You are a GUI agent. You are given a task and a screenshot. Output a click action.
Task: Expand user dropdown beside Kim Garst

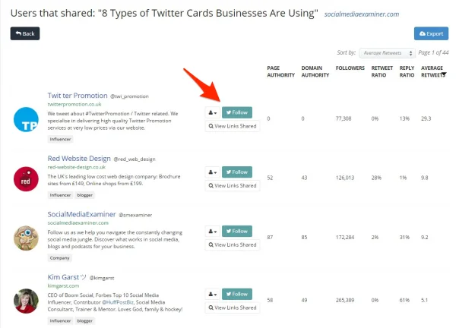pos(213,294)
